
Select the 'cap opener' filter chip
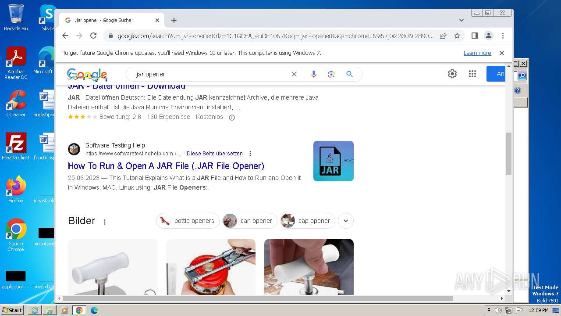(x=308, y=221)
